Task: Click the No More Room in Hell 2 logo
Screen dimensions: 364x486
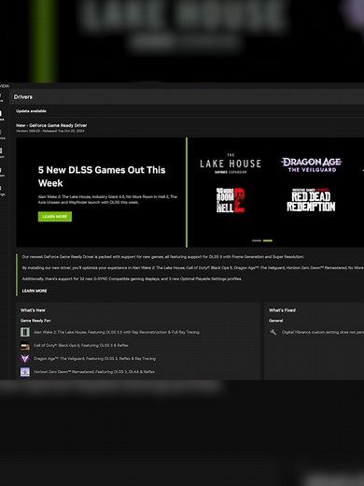Action: pyautogui.click(x=231, y=200)
